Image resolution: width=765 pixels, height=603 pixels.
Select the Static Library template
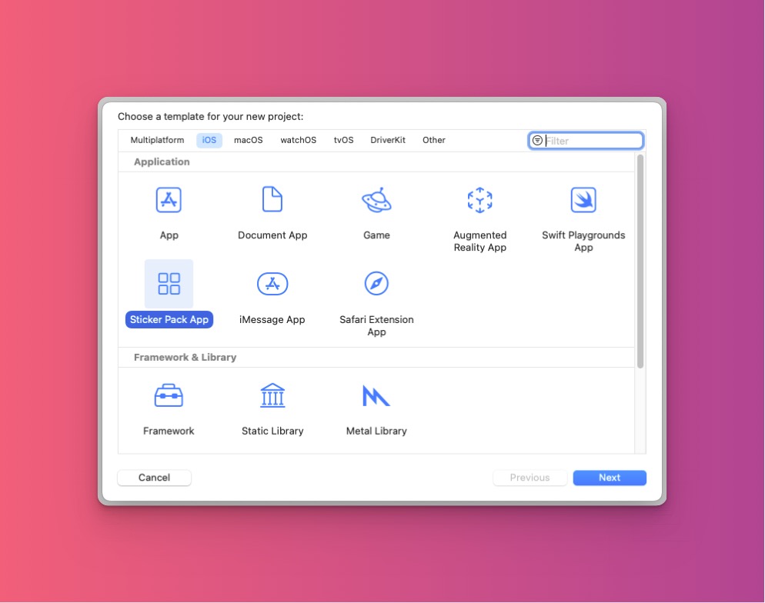[x=272, y=395]
